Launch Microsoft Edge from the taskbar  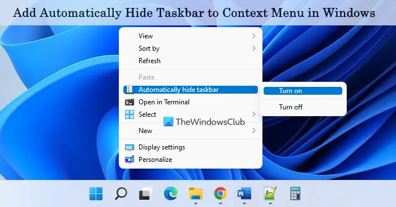coord(171,193)
